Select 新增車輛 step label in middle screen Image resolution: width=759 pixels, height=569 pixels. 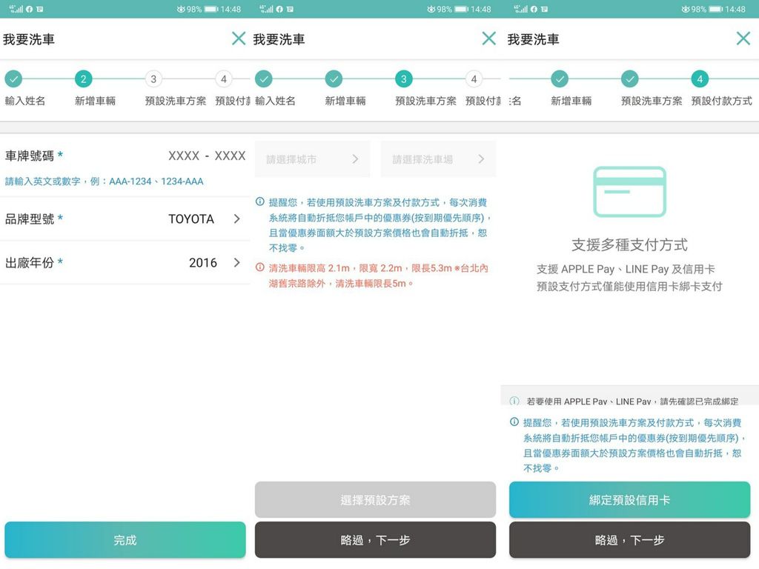pyautogui.click(x=345, y=101)
